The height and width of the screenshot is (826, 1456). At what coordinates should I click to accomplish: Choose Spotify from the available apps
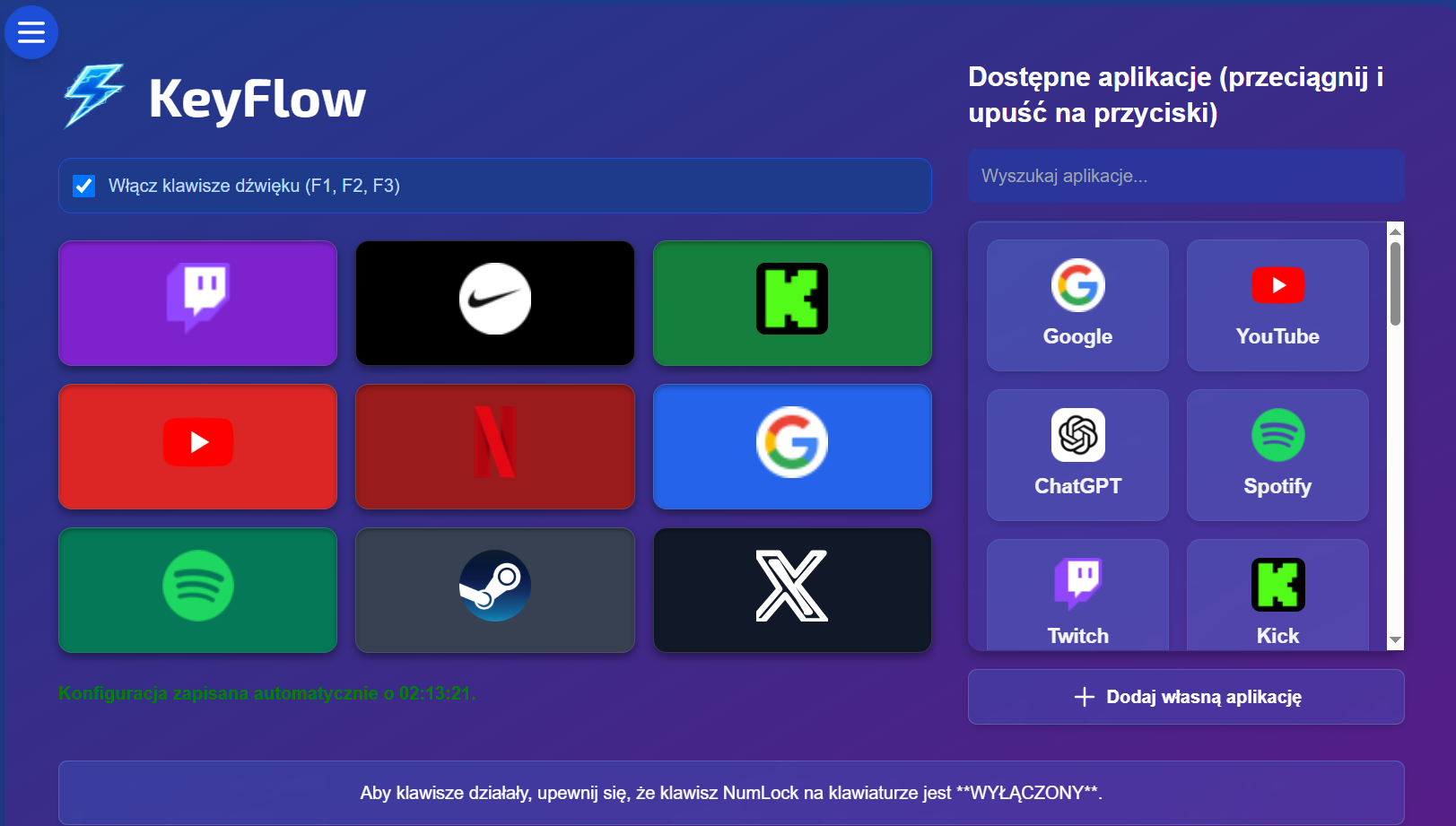coord(1277,455)
